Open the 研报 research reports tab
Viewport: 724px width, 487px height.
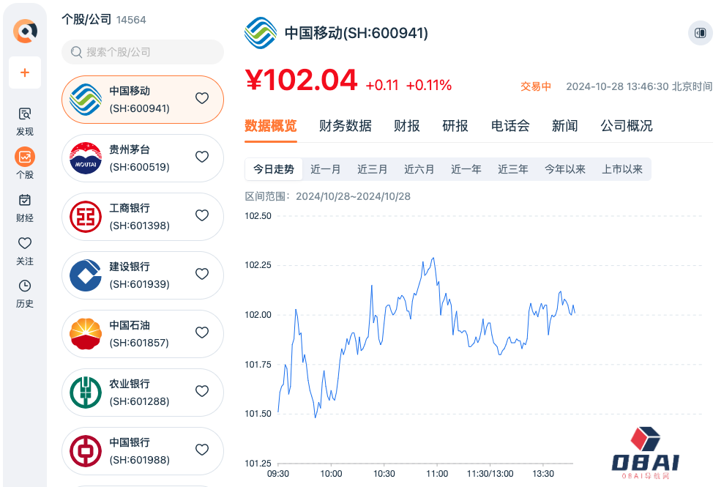[x=455, y=126]
